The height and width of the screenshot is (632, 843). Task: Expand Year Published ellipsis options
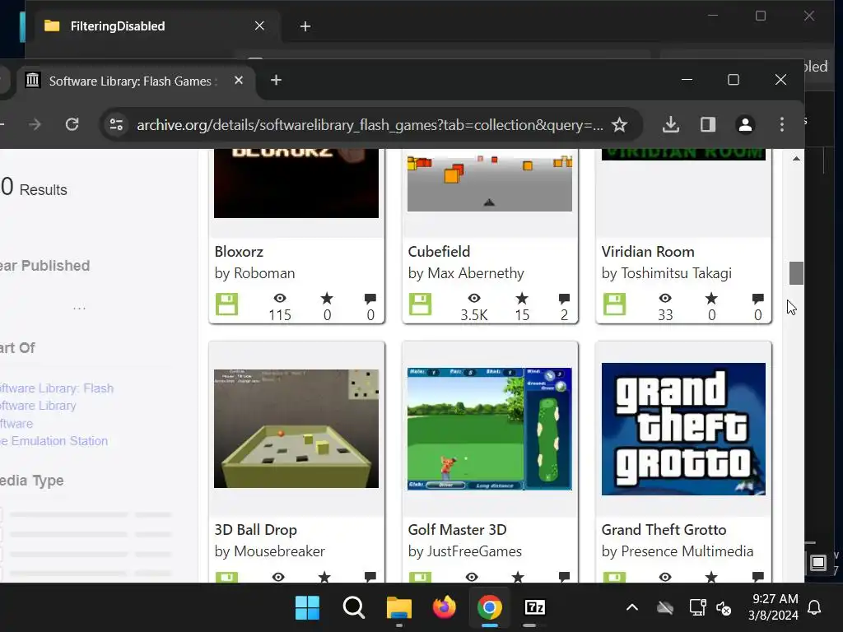click(79, 309)
